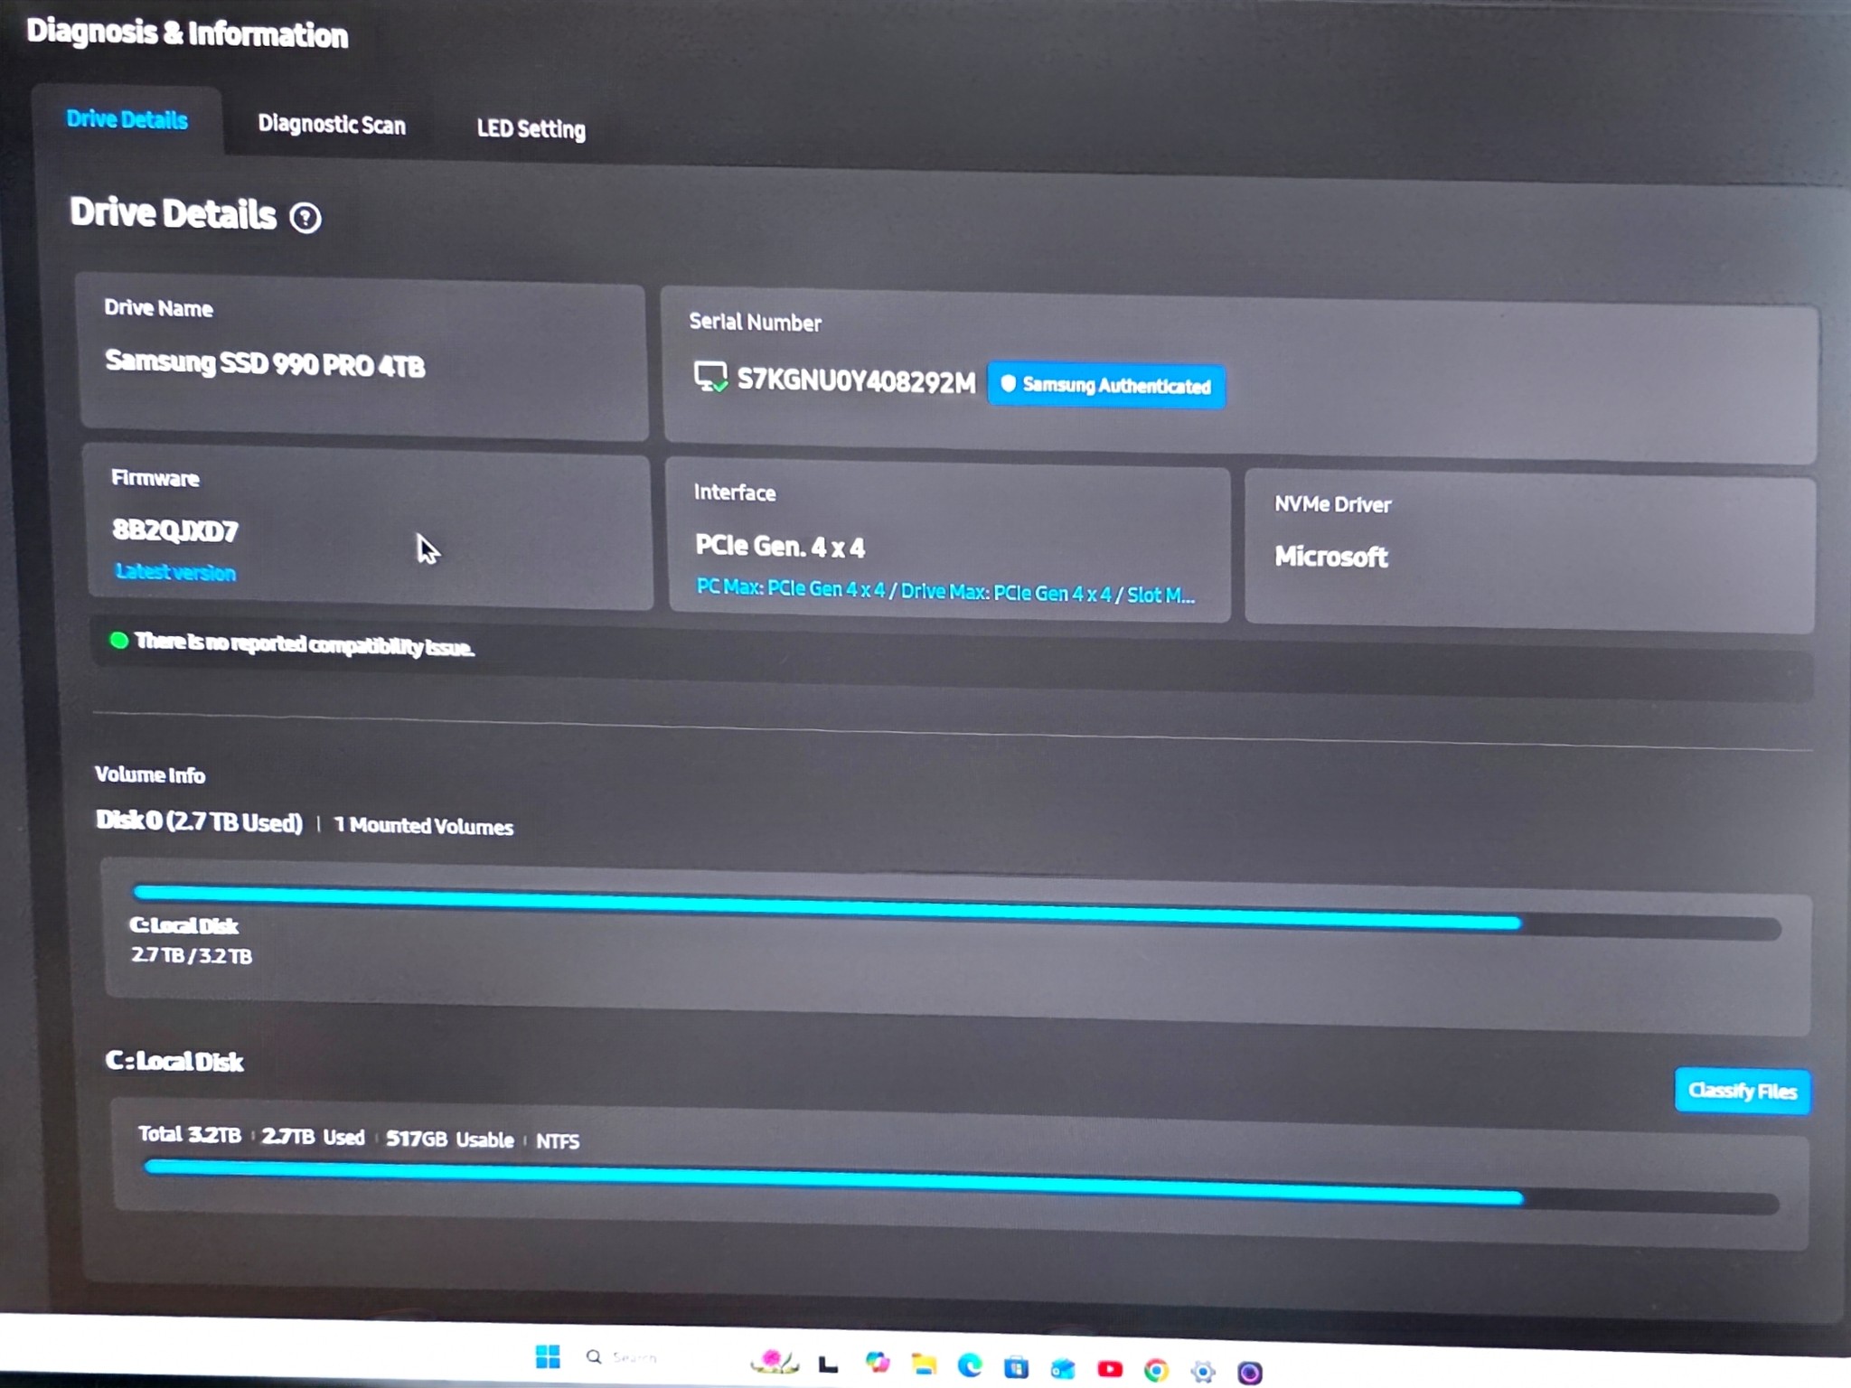Click the drive name Samsung SSD 990 PRO 4TB
The height and width of the screenshot is (1388, 1851).
(265, 363)
